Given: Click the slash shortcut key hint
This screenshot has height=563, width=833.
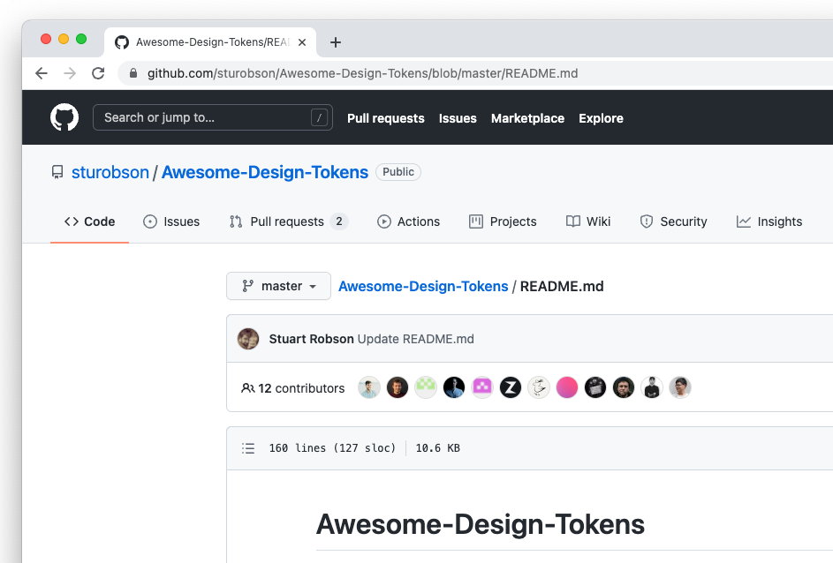Looking at the screenshot, I should 319,117.
